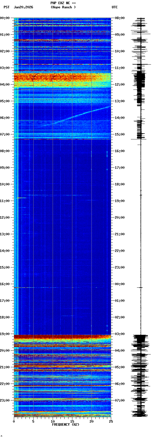The height and width of the screenshot is (439, 153).
Task: Click the 01:00 PST time label
Action: (x=5, y=35)
